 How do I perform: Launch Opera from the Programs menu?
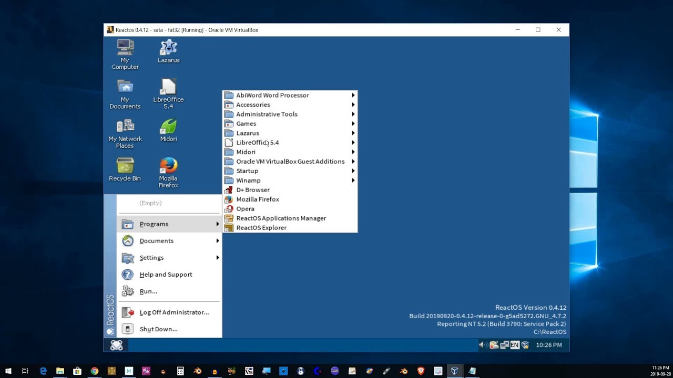[290, 209]
